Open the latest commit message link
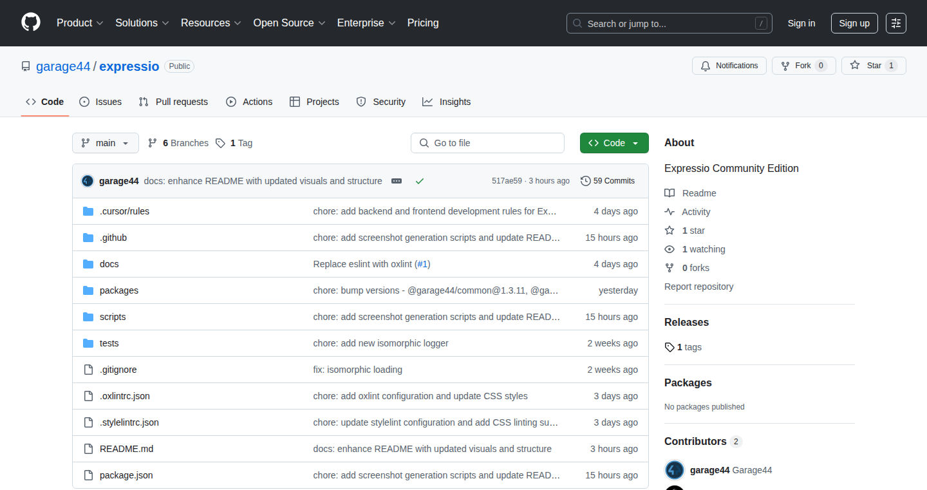This screenshot has height=490, width=927. [x=263, y=181]
